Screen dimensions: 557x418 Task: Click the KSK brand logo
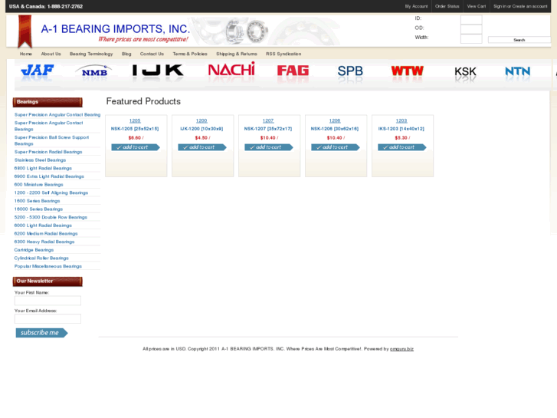(465, 72)
